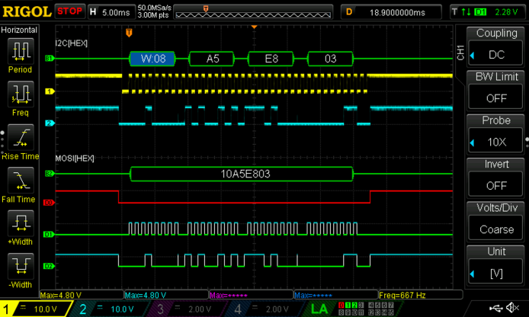Click the STOP run status button
The width and height of the screenshot is (529, 317).
tap(69, 11)
